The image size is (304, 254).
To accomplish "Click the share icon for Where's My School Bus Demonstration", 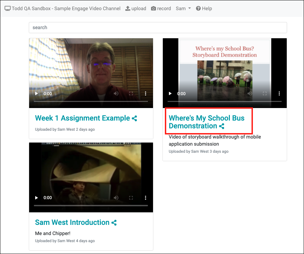I will click(222, 126).
